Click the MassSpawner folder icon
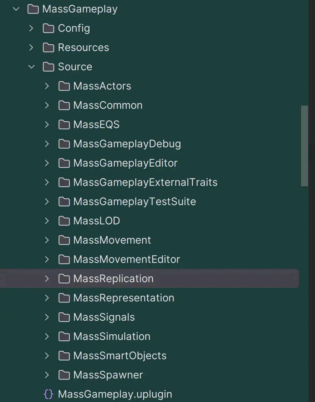The image size is (315, 402). coord(64,375)
